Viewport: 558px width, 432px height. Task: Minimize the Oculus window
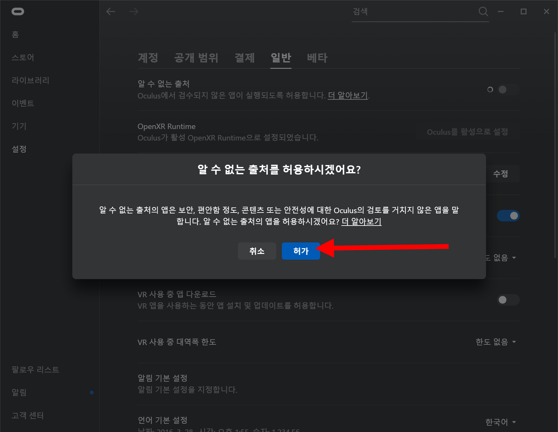click(x=501, y=11)
